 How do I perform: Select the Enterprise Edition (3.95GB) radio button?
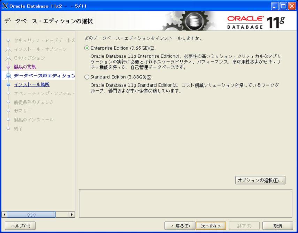87,48
